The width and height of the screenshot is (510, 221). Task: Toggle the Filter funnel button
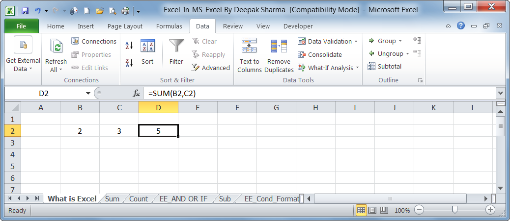(176, 52)
